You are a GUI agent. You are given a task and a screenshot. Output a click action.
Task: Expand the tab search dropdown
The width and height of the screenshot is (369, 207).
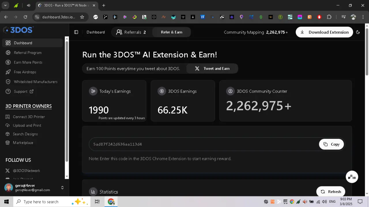click(x=5, y=5)
